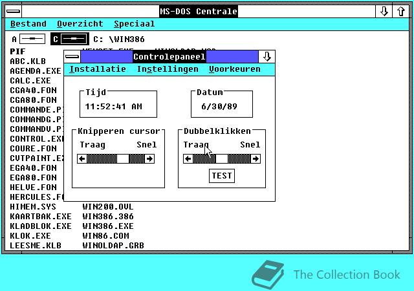Select the COMMANDE file entry
The image size is (414, 291).
pyautogui.click(x=36, y=110)
